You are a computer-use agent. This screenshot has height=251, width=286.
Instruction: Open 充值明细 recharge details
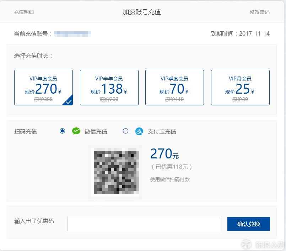[x=22, y=12]
